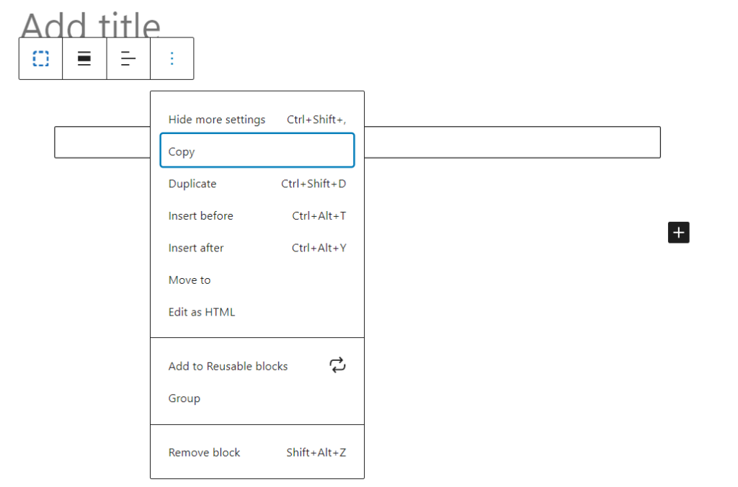The width and height of the screenshot is (738, 487).
Task: Open the block alignment toolbar button
Action: [x=84, y=58]
